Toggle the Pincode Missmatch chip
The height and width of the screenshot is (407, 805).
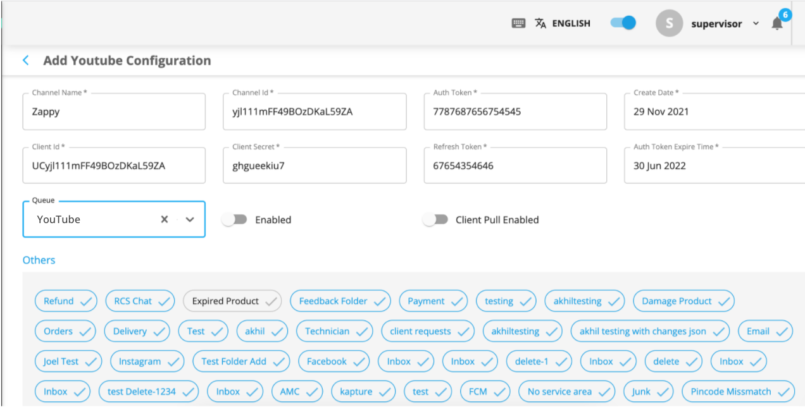pyautogui.click(x=739, y=391)
